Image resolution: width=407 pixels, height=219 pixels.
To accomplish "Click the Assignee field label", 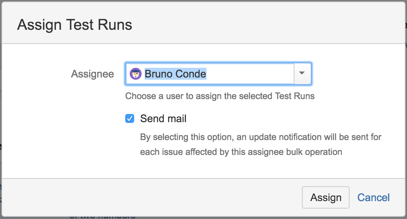I will pos(92,74).
